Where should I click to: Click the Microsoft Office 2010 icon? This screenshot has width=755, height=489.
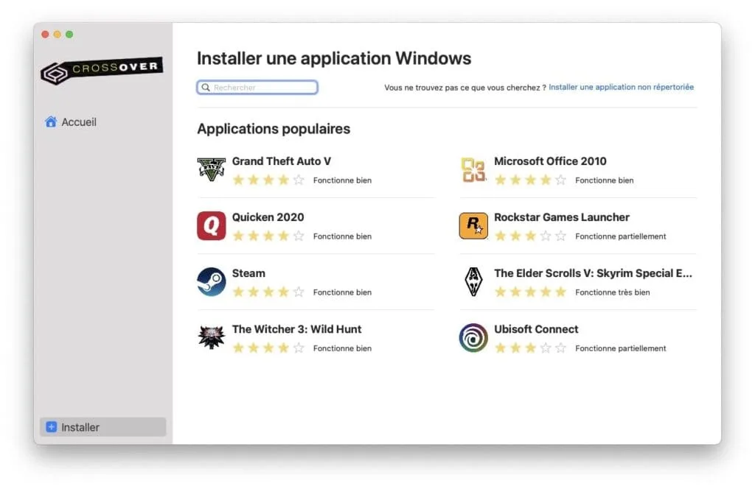coord(473,169)
